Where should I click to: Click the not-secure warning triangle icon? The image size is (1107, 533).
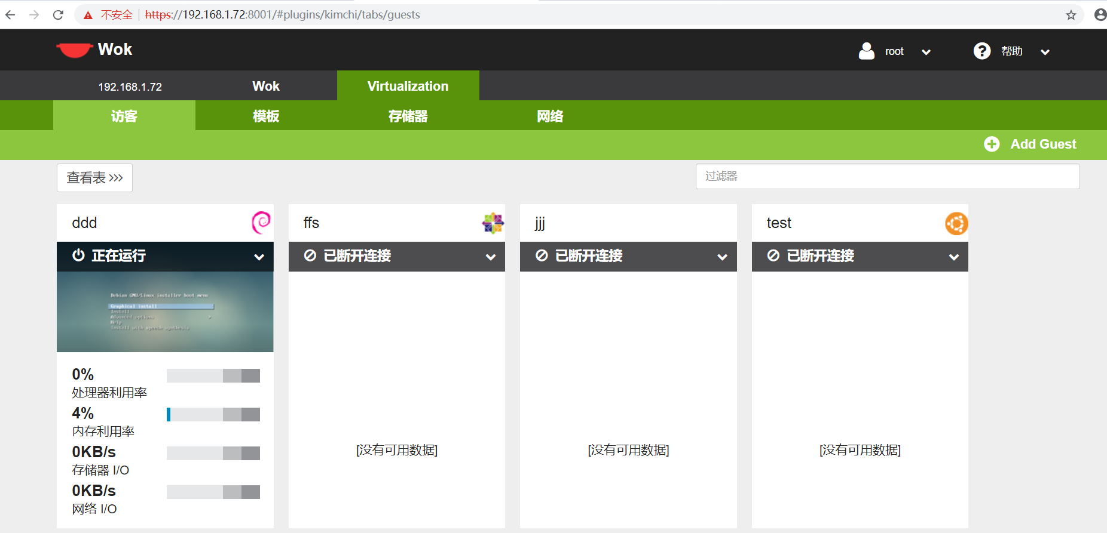click(x=88, y=15)
